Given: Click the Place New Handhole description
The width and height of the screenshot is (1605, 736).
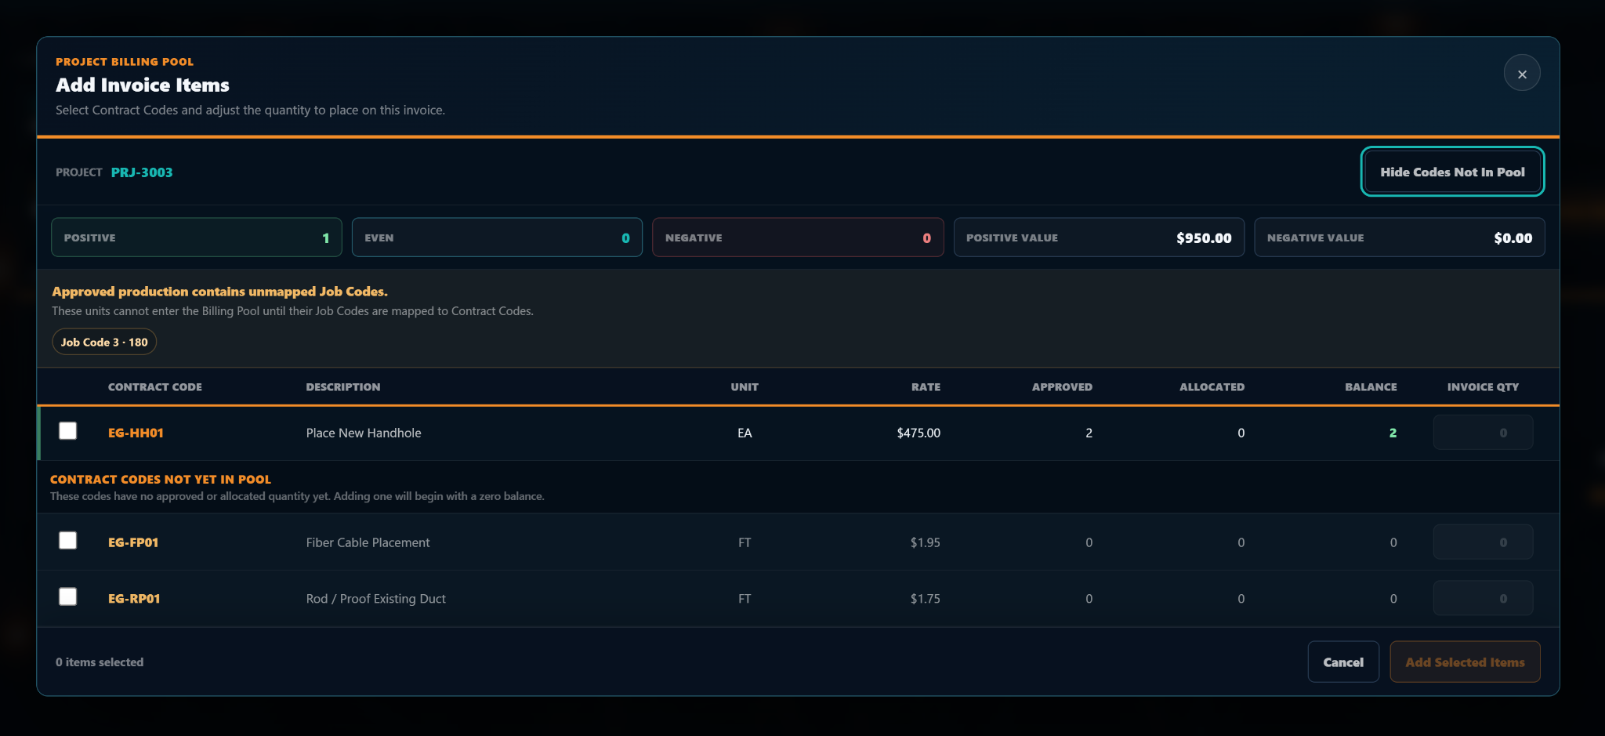Looking at the screenshot, I should [364, 433].
